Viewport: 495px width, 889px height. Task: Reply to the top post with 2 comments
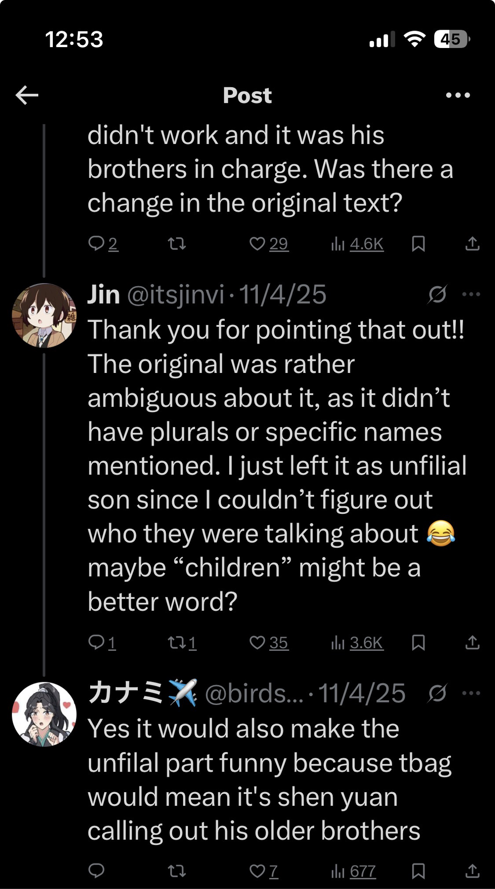coord(96,244)
